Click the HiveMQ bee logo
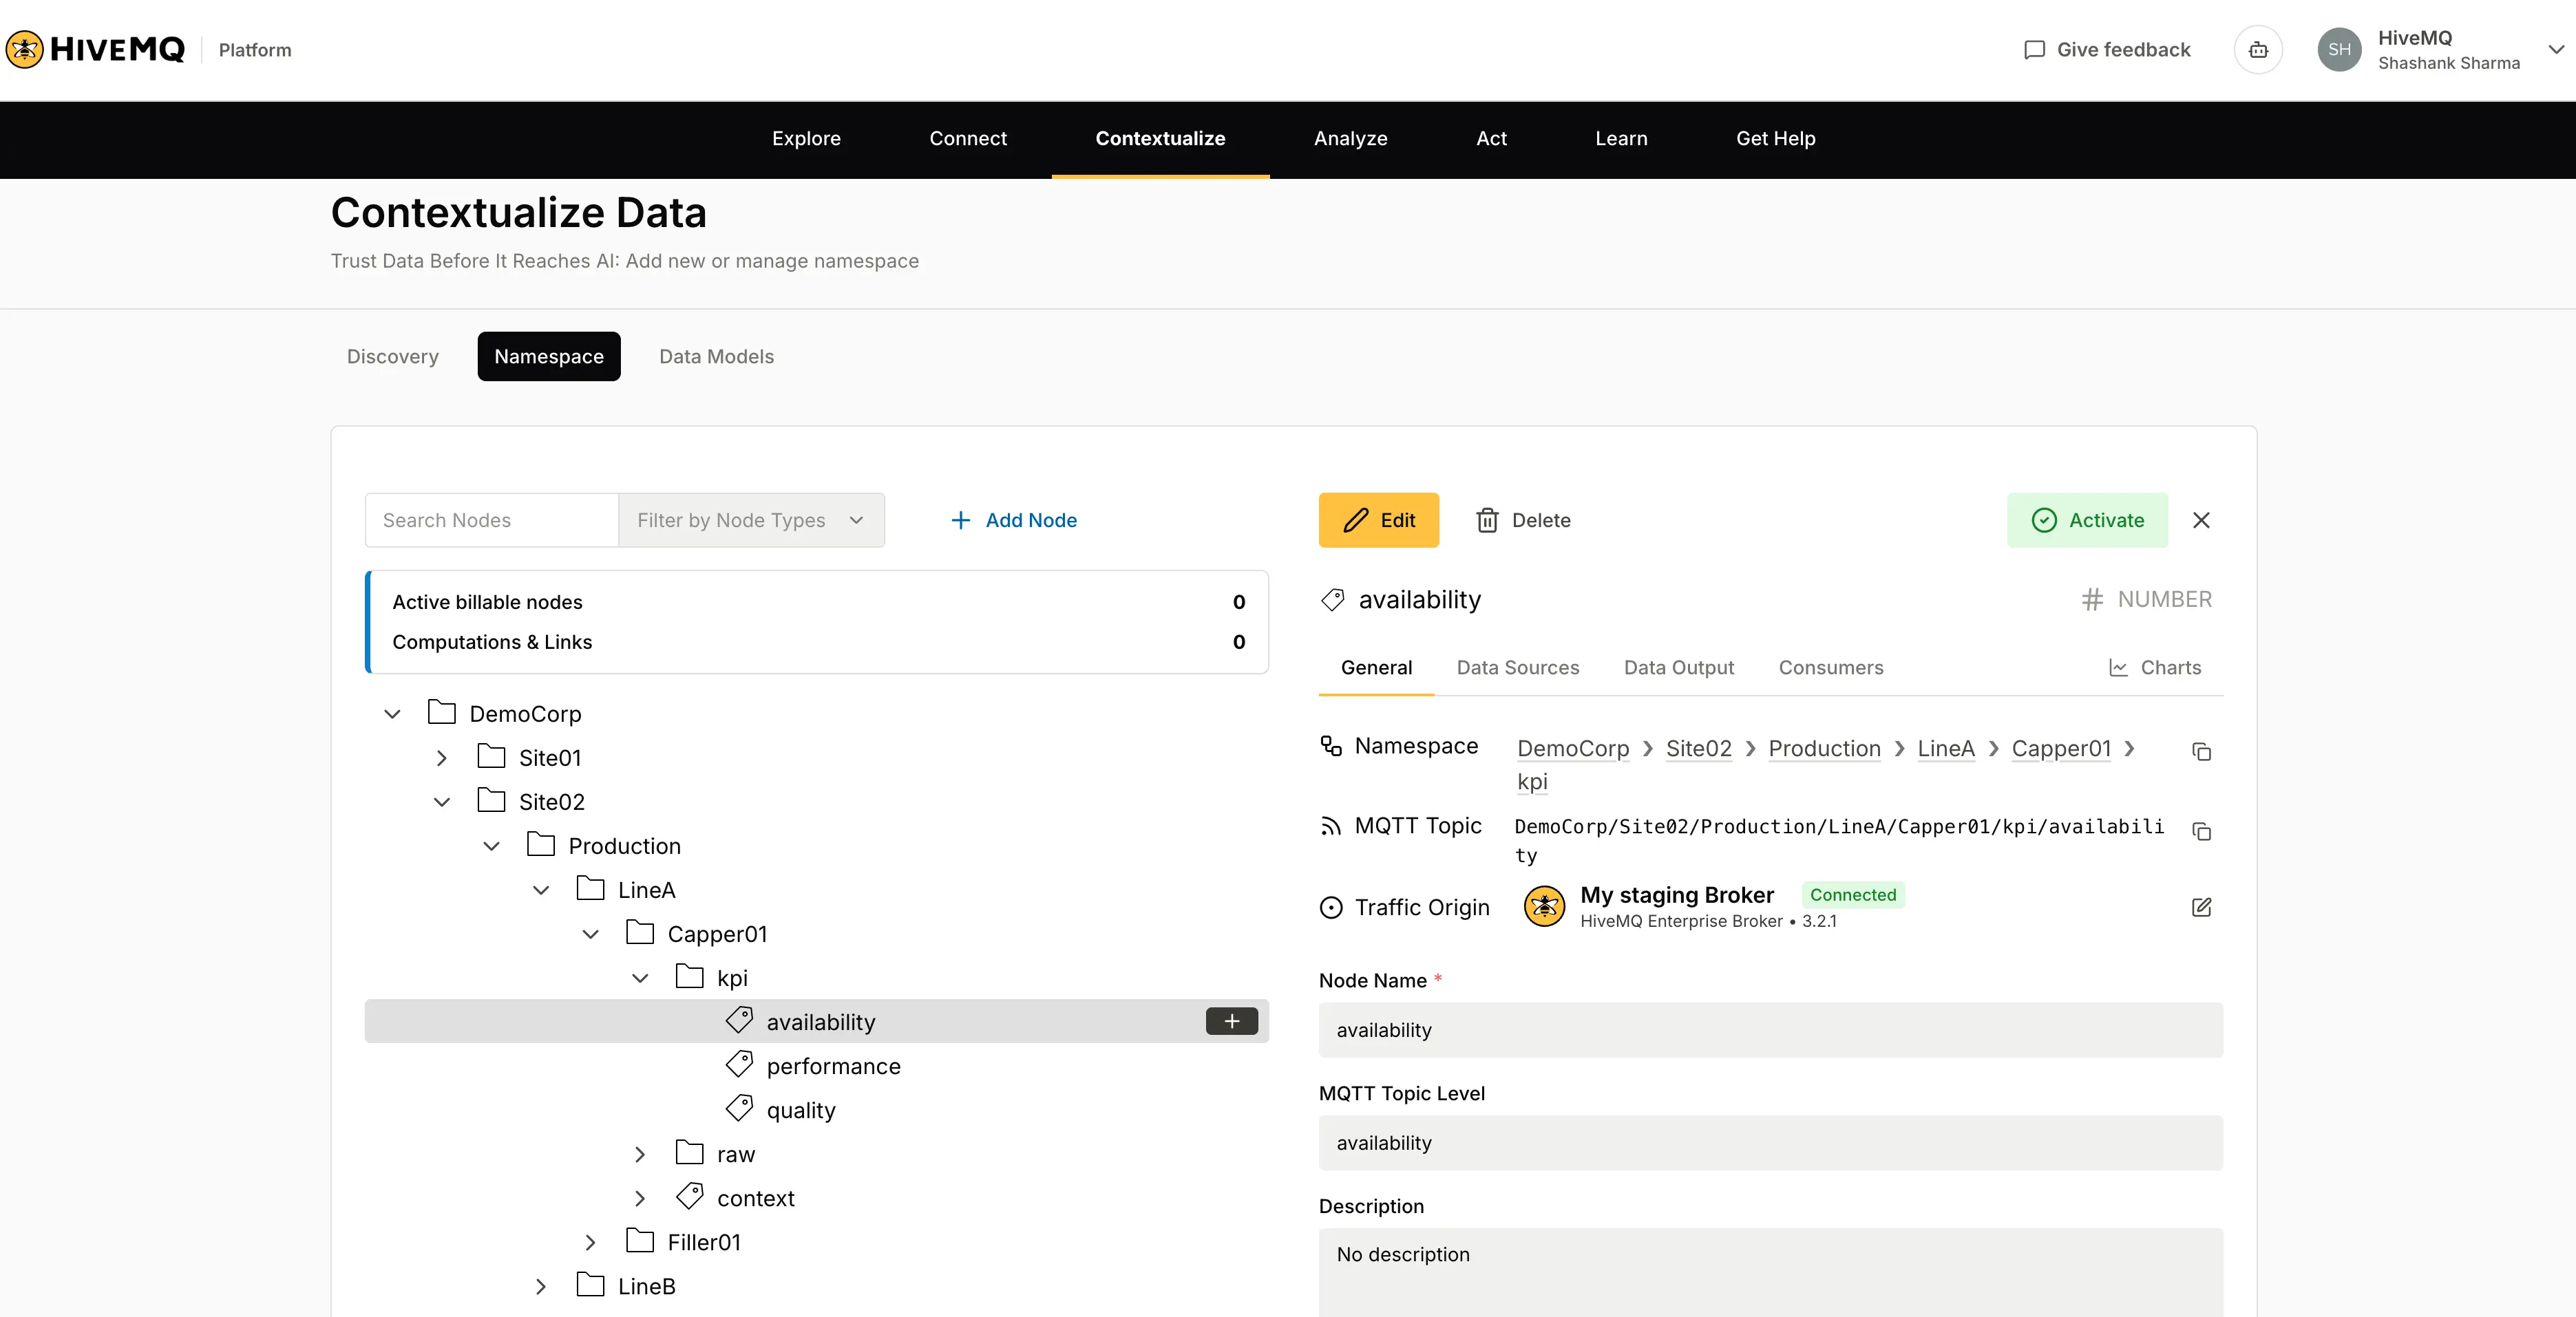This screenshot has height=1317, width=2576. 24,49
